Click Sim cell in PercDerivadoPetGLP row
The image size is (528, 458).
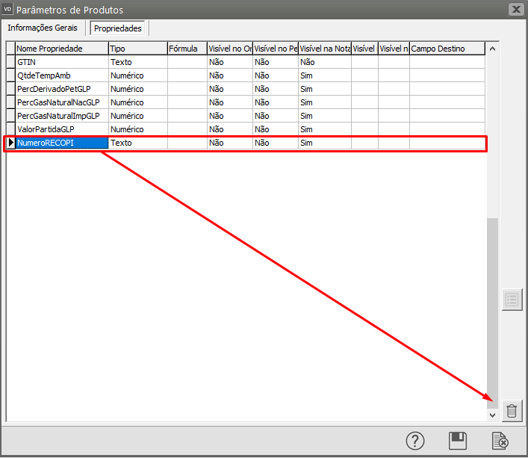click(x=325, y=89)
